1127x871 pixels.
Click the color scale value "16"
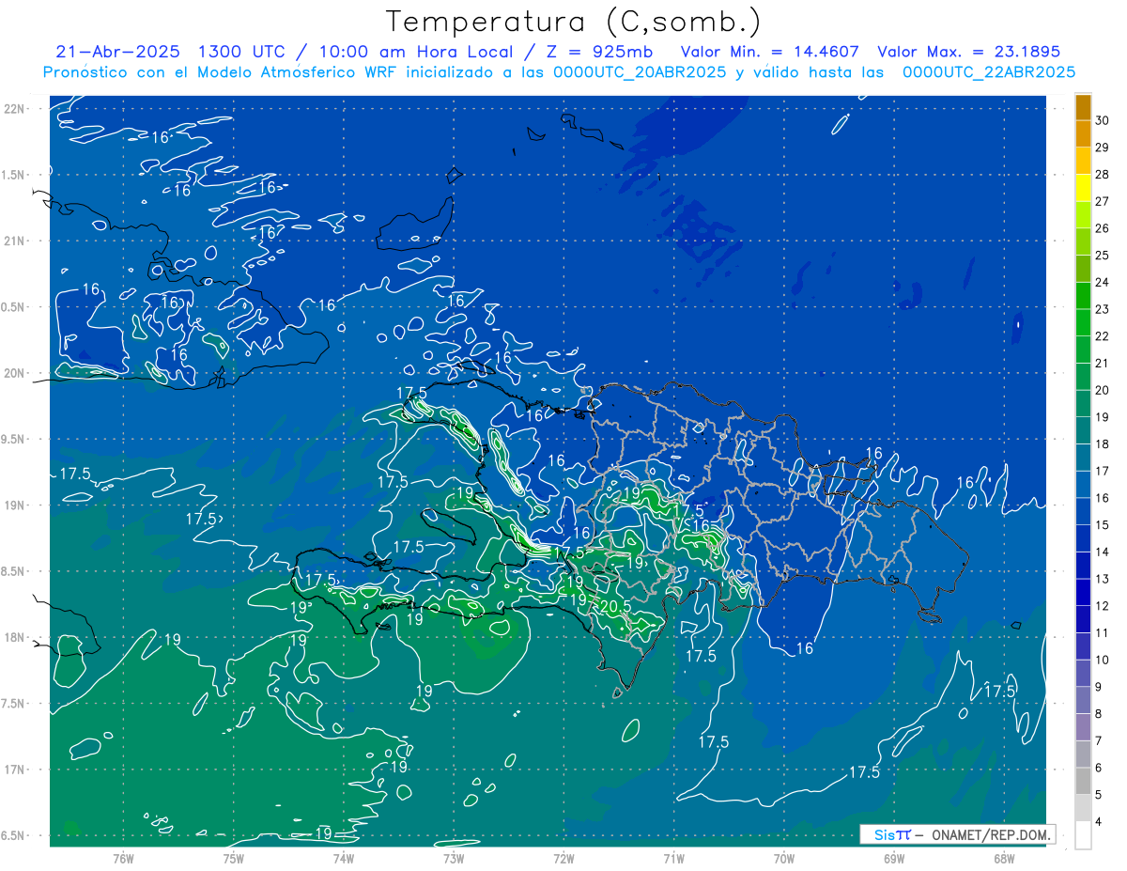(x=1103, y=498)
